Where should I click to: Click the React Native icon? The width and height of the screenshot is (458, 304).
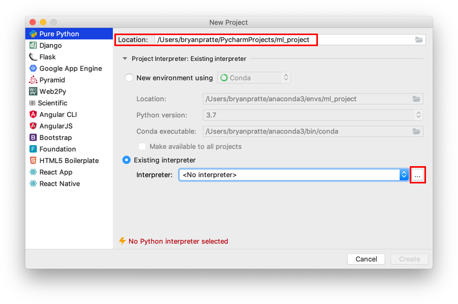pos(33,184)
